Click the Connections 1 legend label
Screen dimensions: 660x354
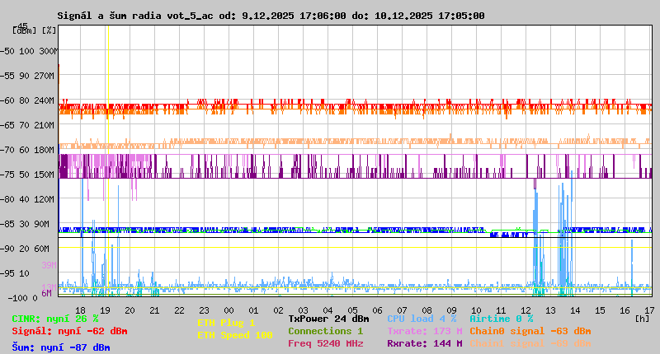pos(325,331)
